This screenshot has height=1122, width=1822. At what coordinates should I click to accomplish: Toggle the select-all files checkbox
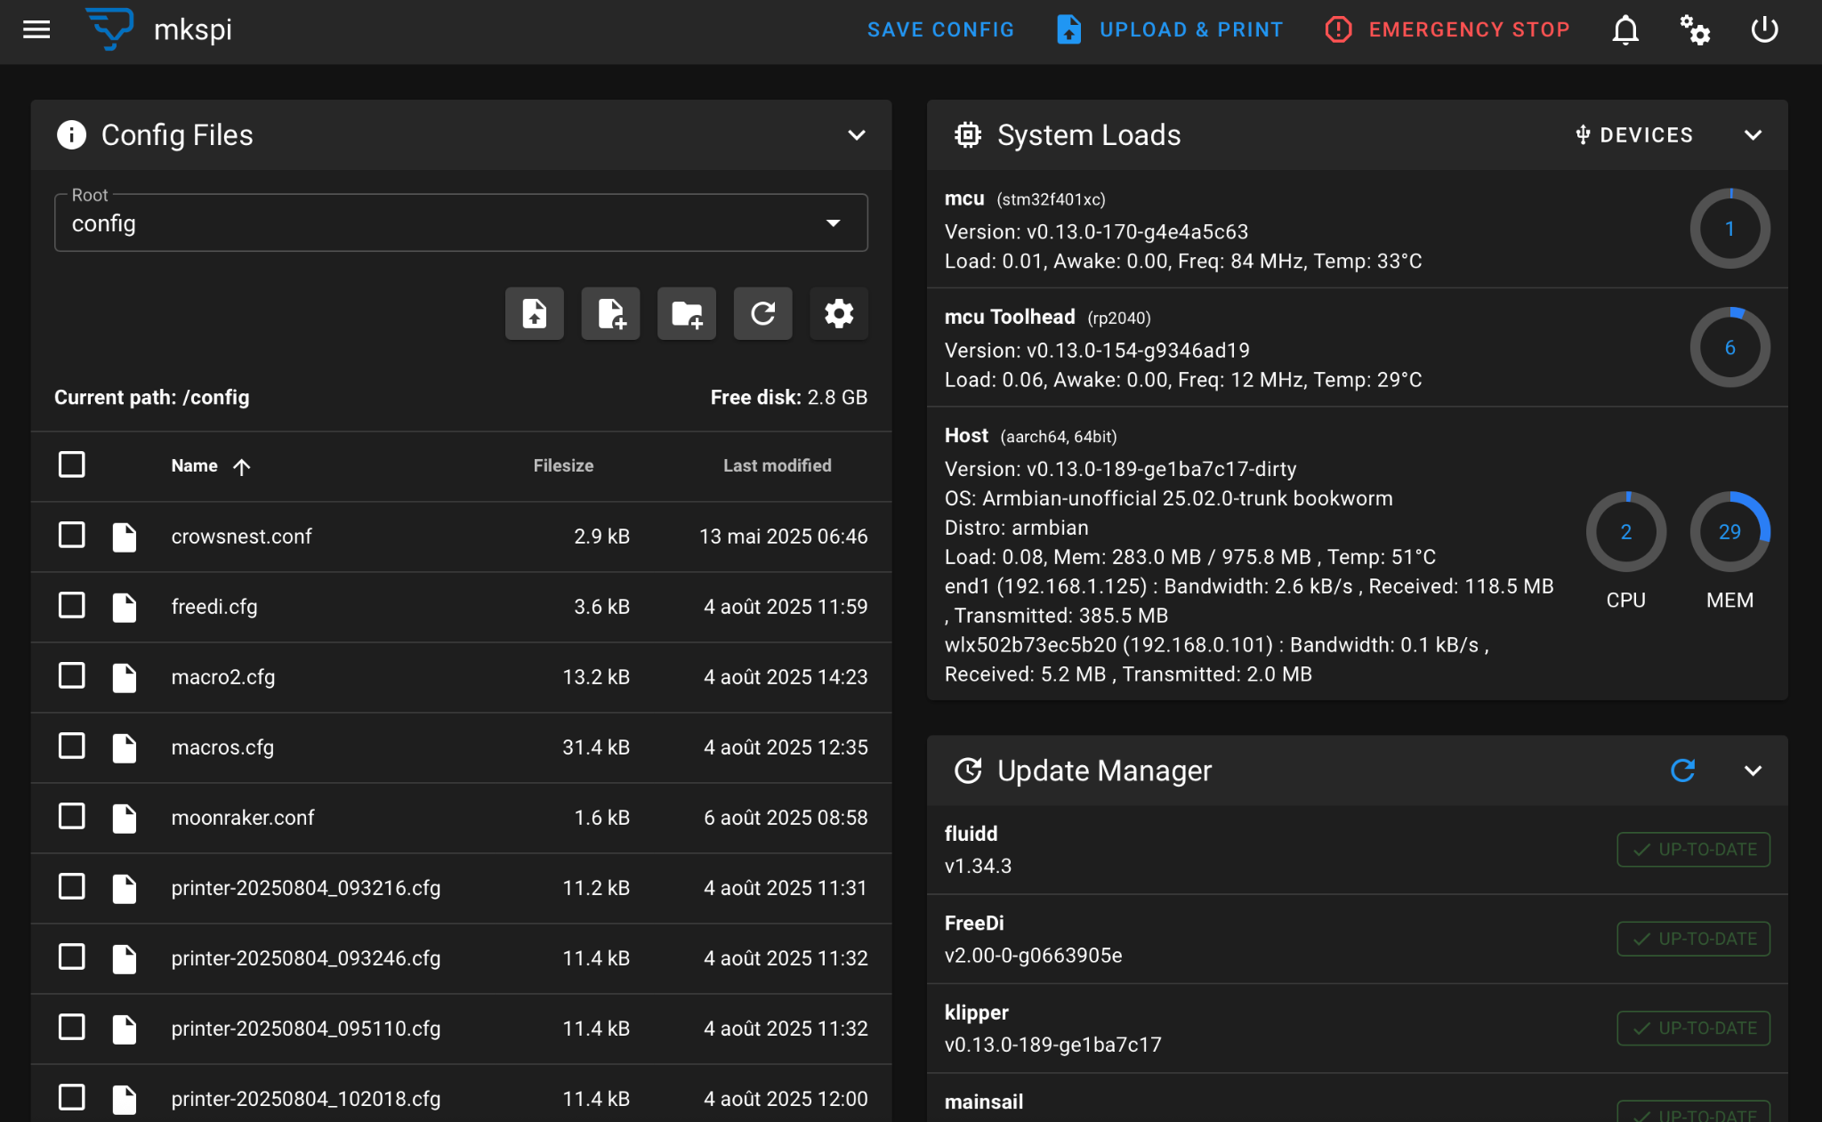tap(72, 464)
